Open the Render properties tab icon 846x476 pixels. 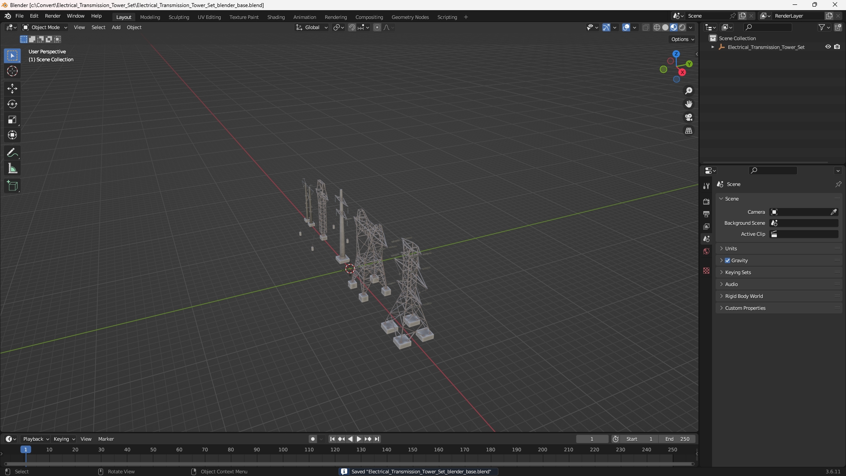tap(706, 201)
